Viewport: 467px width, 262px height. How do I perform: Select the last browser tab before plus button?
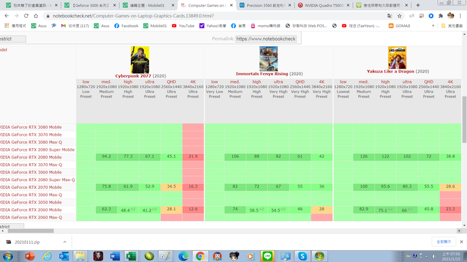[381, 5]
